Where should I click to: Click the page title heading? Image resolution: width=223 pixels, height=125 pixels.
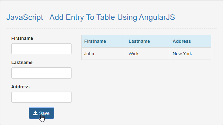coord(91,17)
